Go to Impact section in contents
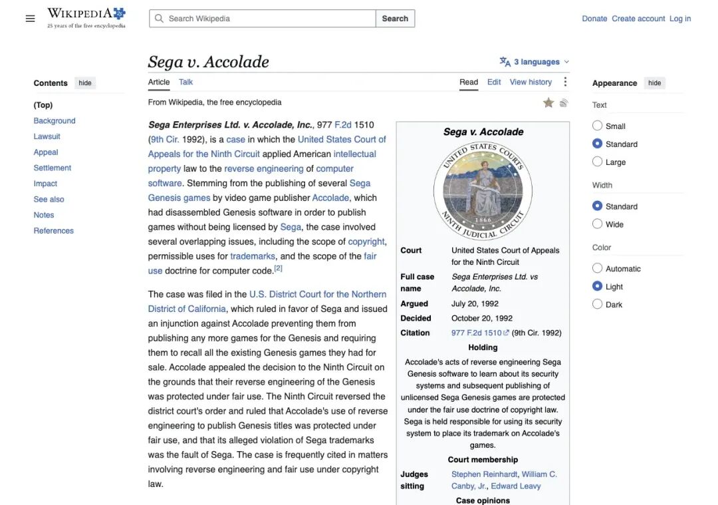Image resolution: width=718 pixels, height=505 pixels. pyautogui.click(x=45, y=183)
